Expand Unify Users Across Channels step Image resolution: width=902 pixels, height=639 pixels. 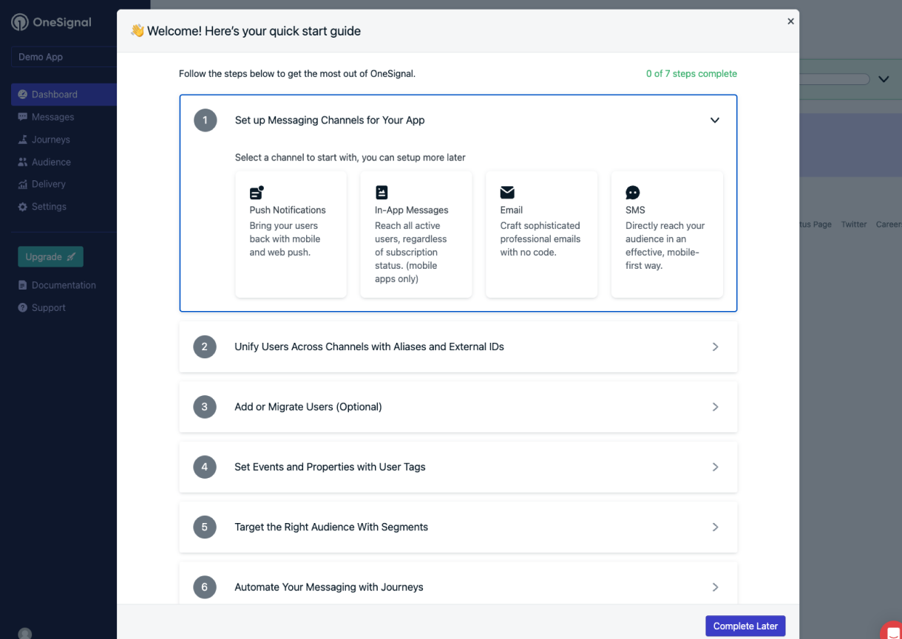point(458,346)
